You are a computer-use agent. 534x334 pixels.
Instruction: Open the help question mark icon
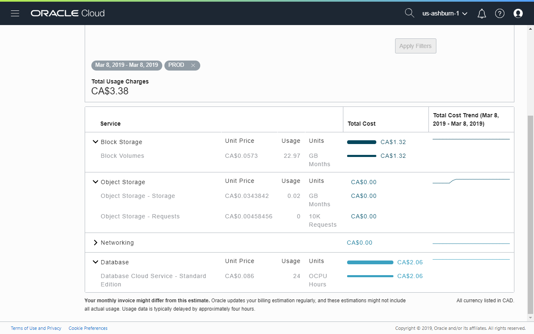click(x=500, y=14)
